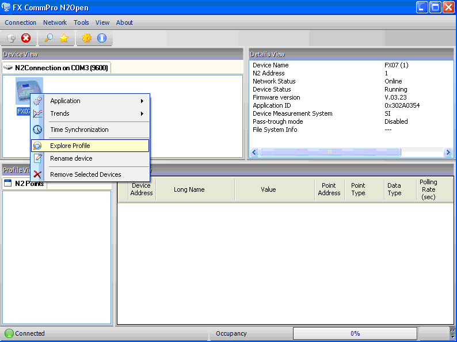Click the magnifier icon beside Explore Profile
457x342 pixels.
click(37, 146)
